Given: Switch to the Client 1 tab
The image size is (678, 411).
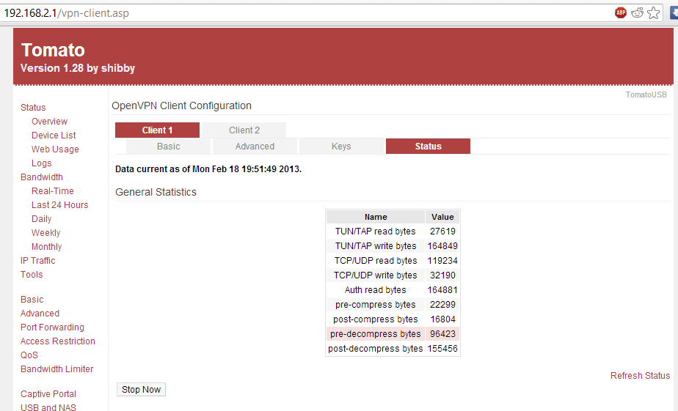Looking at the screenshot, I should pos(157,130).
